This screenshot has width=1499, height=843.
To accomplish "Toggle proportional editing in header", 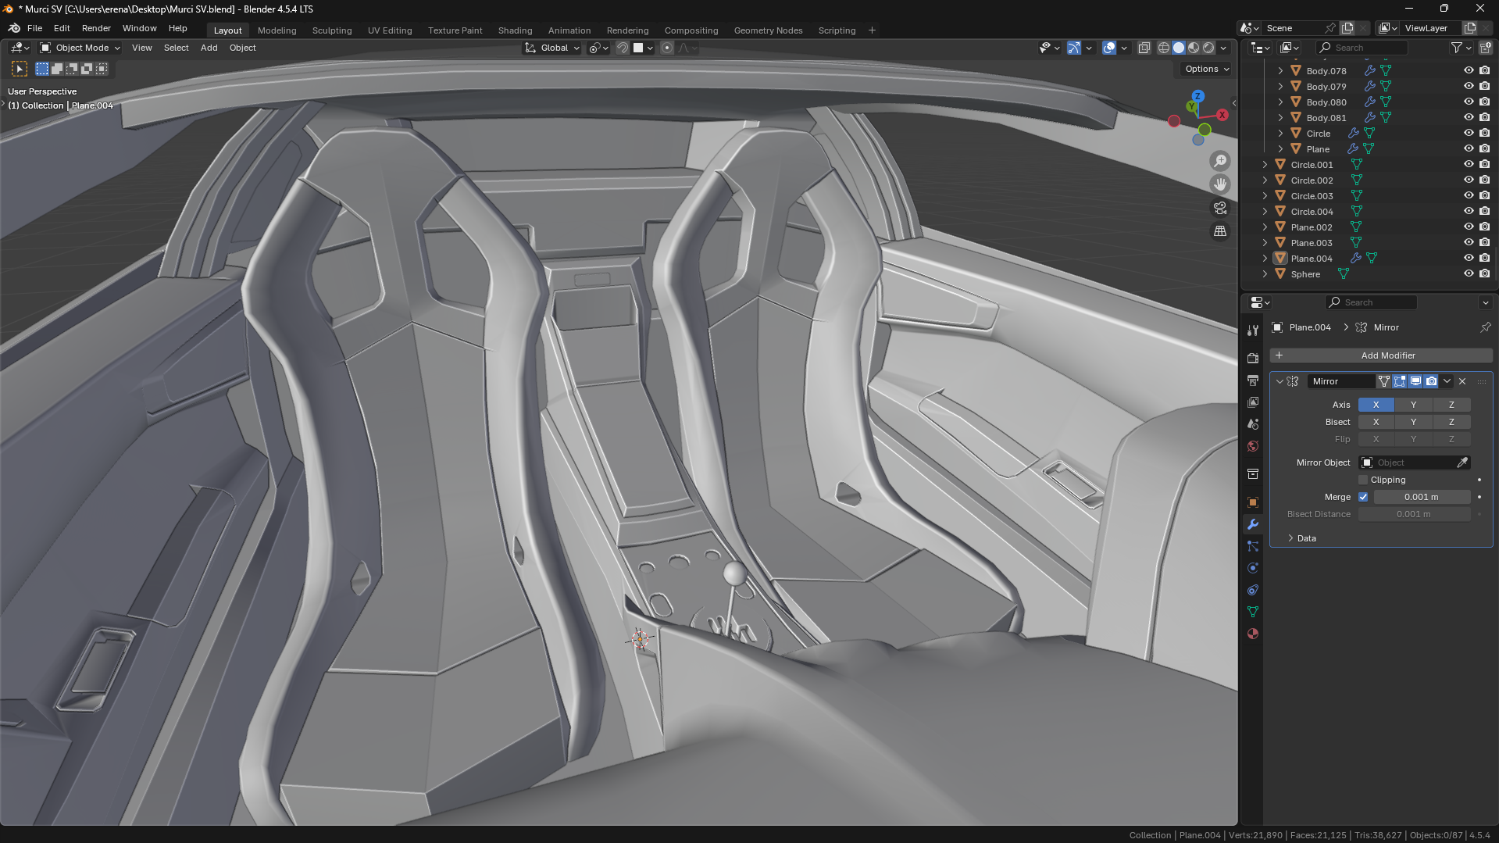I will pos(667,48).
